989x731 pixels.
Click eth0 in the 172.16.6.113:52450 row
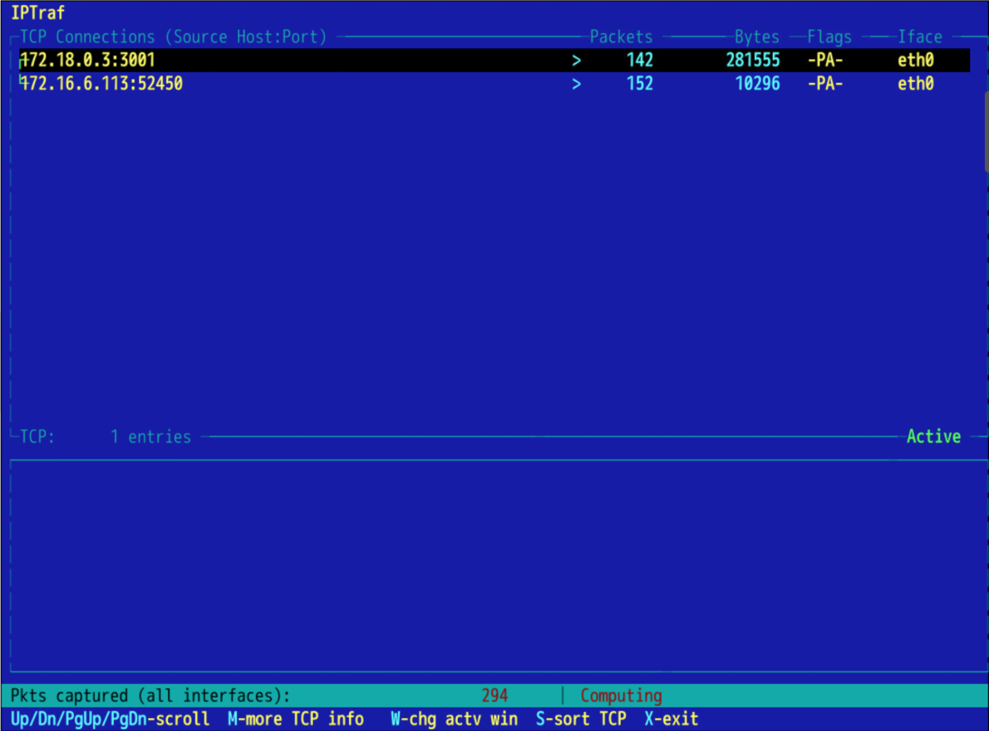tap(915, 84)
